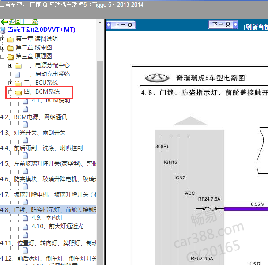Screen dimensions: 268x265
Task: Open 4.6、防夹模块、玻璃升降电机 page
Action: (48, 179)
